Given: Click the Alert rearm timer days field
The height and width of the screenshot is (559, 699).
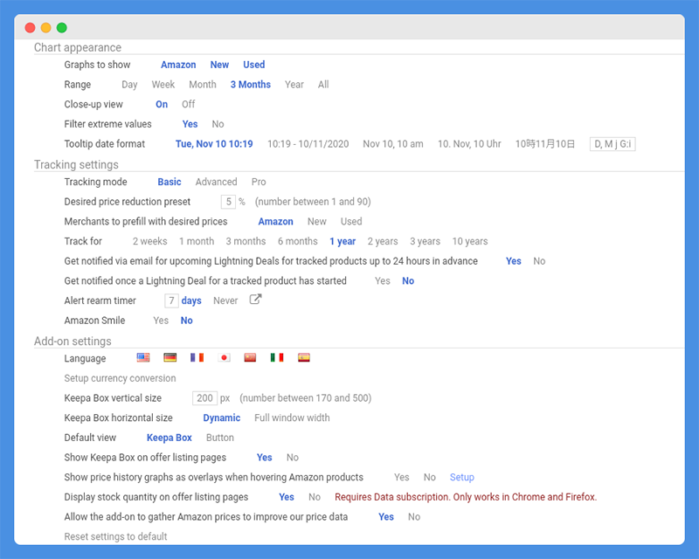Looking at the screenshot, I should coord(171,300).
